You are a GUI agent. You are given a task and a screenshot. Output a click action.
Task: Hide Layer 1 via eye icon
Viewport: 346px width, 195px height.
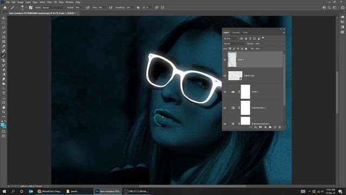[225, 60]
